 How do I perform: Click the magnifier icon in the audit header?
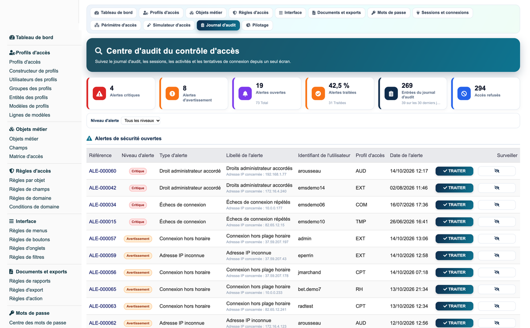[98, 51]
